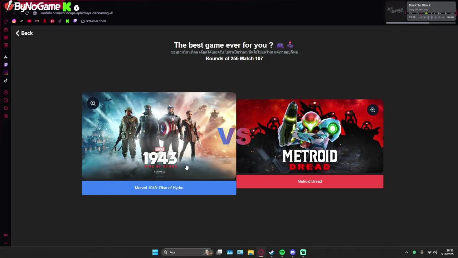Open history clock icon in sidebar
The image size is (458, 258).
click(6, 100)
